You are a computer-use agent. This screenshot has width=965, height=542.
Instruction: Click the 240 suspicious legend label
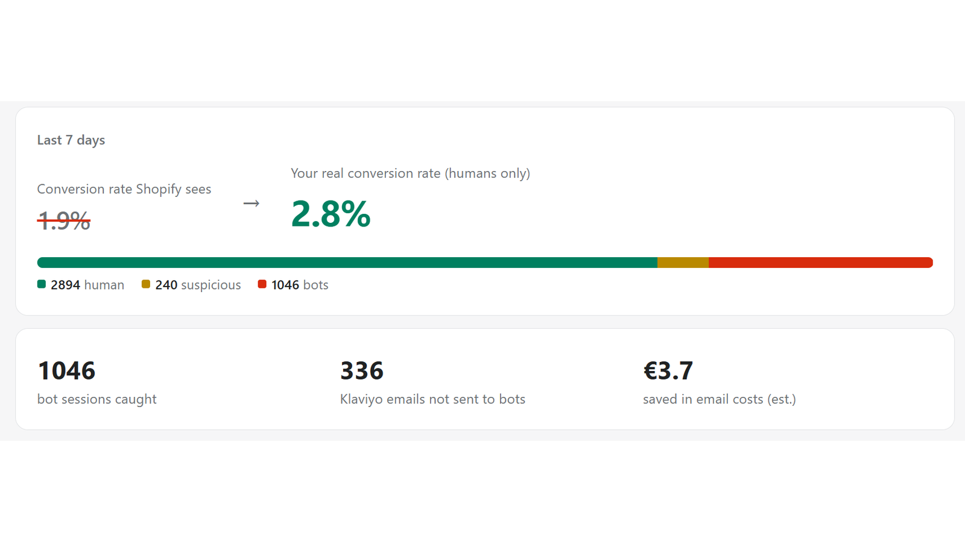(x=198, y=285)
